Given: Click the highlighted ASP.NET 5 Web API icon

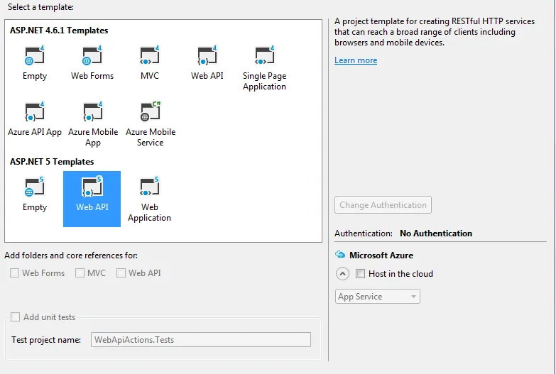Looking at the screenshot, I should [x=92, y=187].
